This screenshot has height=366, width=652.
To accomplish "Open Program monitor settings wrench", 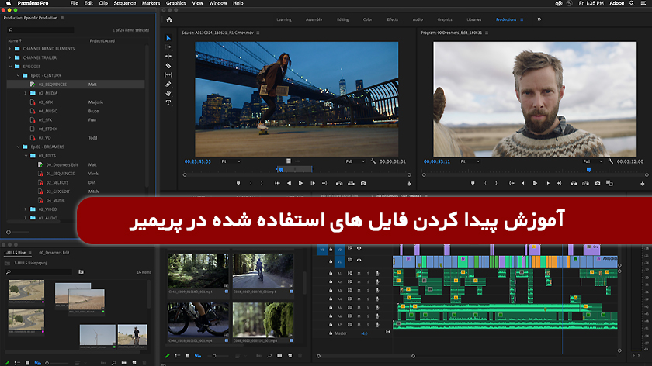I will click(x=611, y=161).
